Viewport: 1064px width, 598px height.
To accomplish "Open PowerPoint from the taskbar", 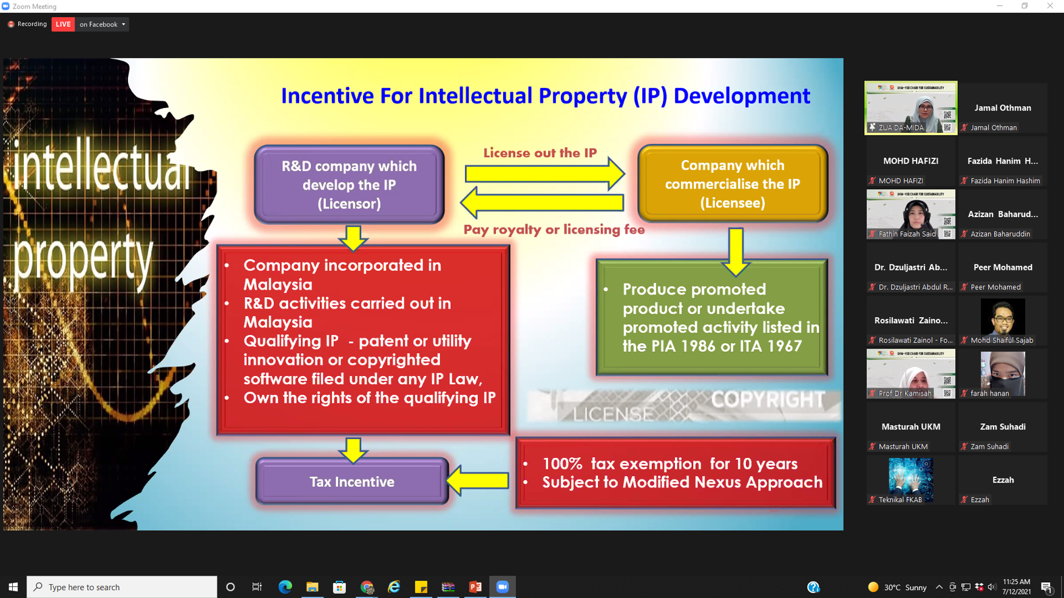I will (475, 587).
